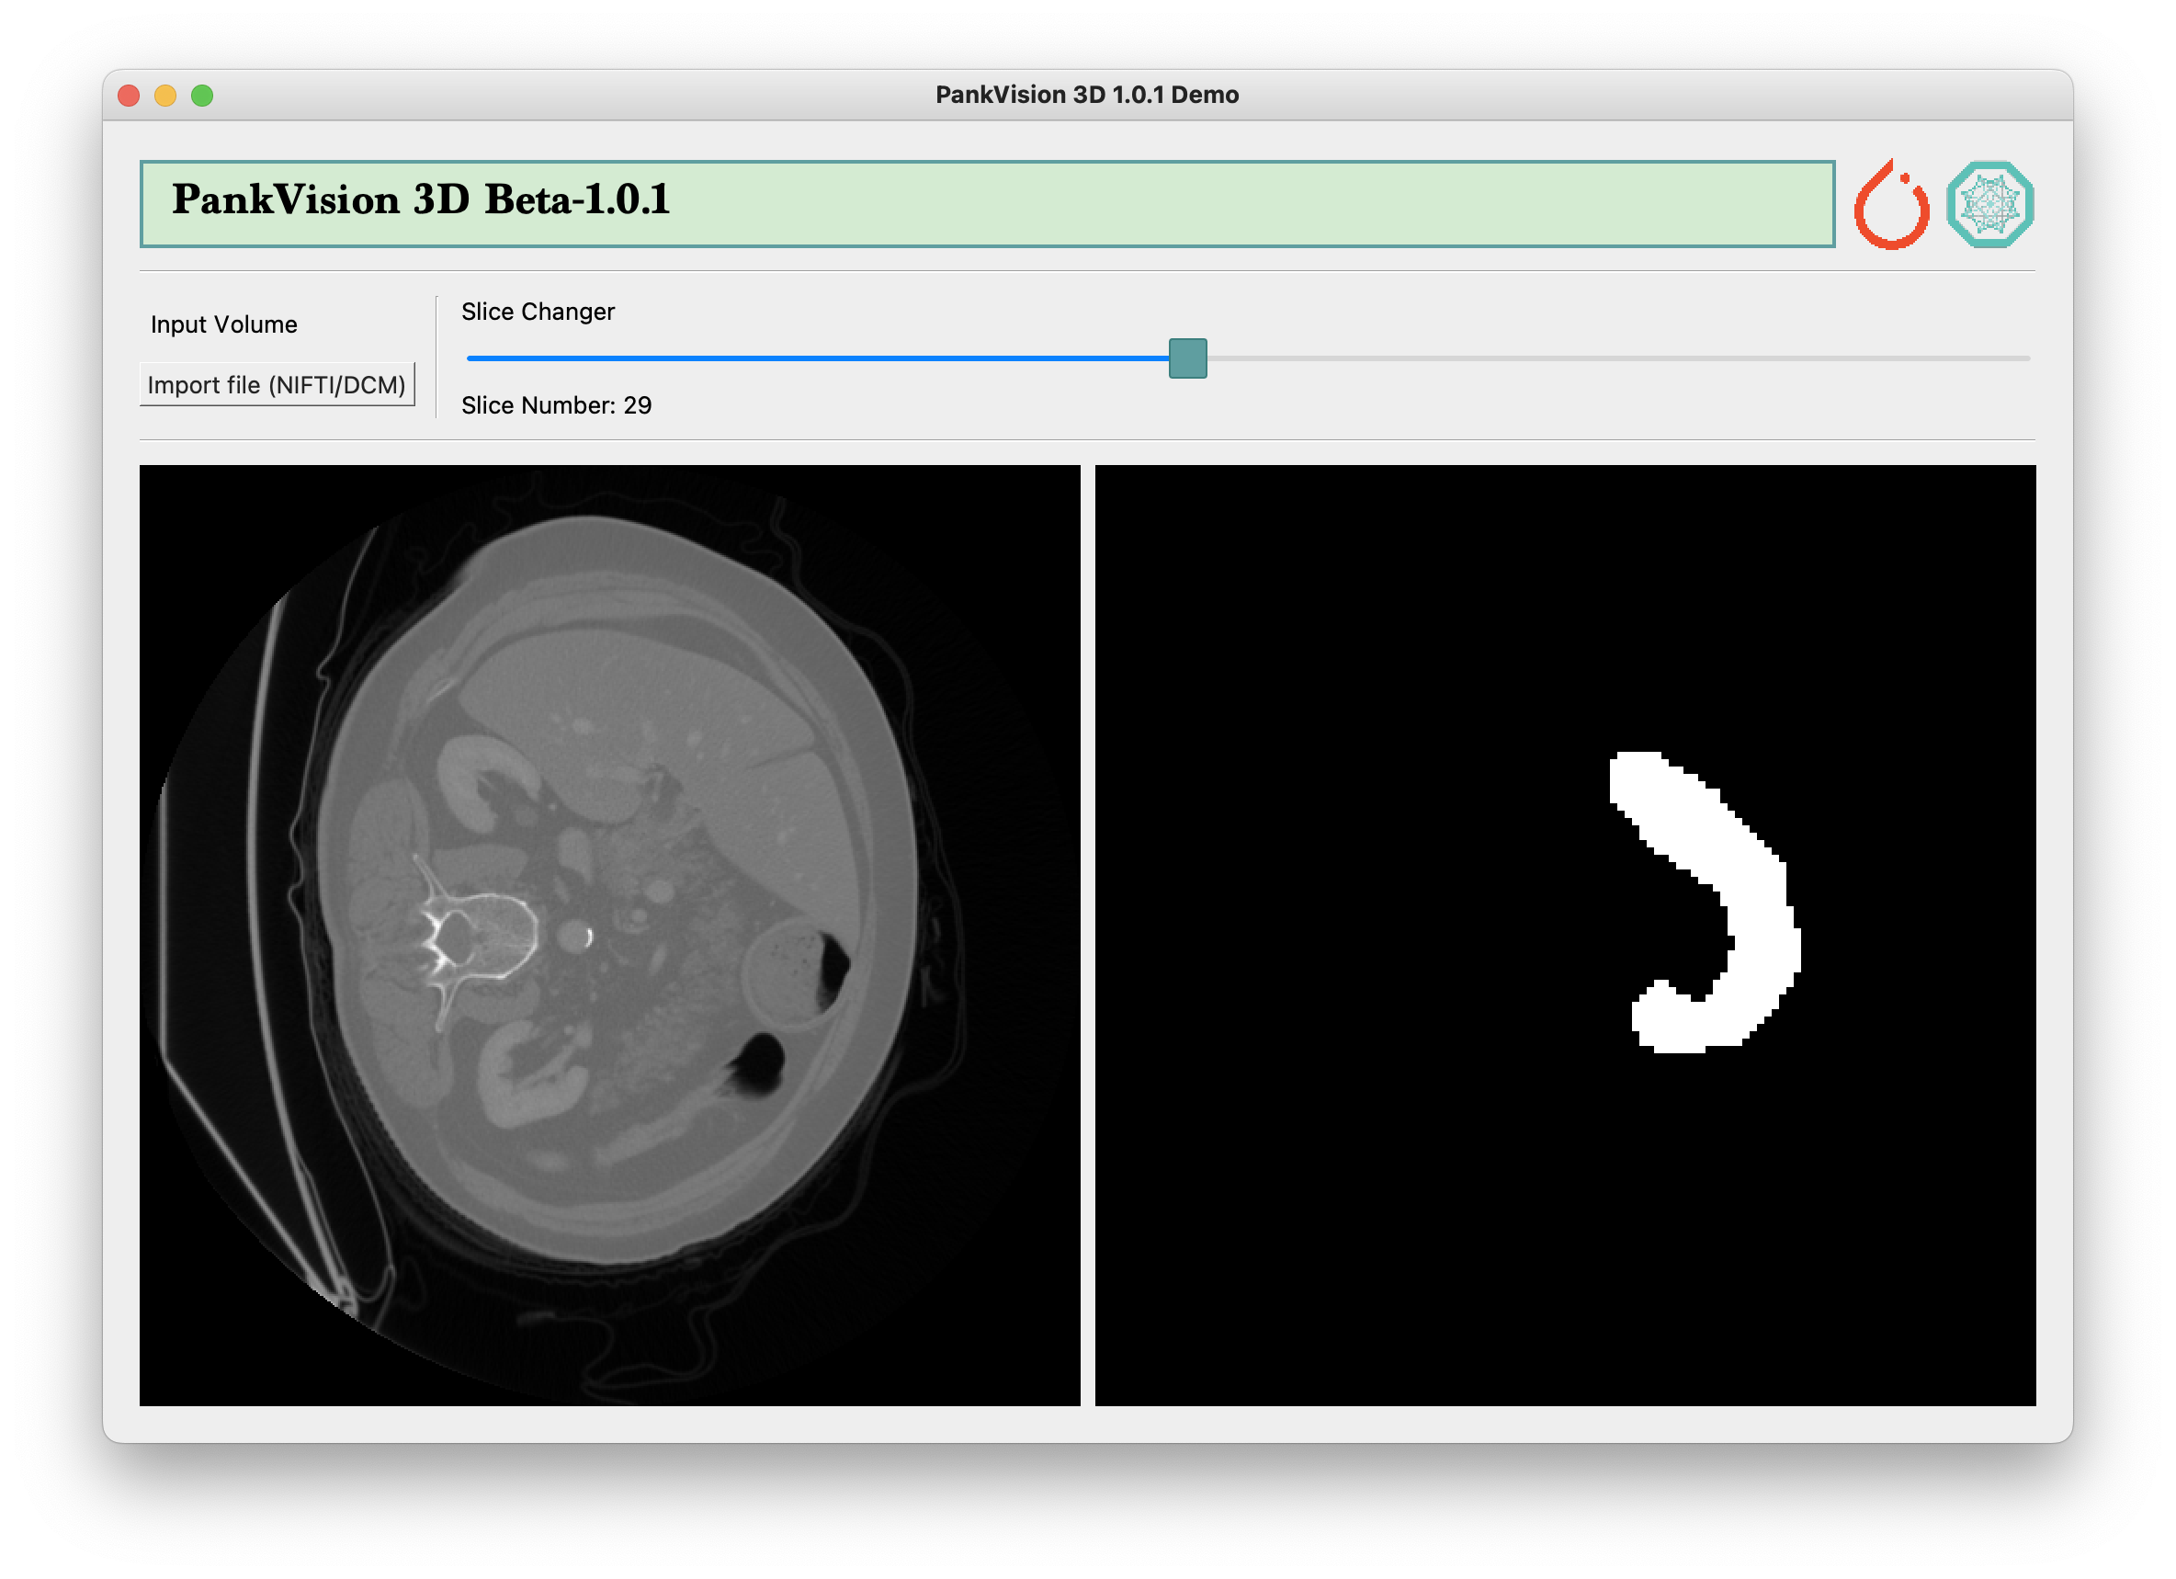Click the Slice Number: 29 label
This screenshot has width=2176, height=1579.
[556, 405]
